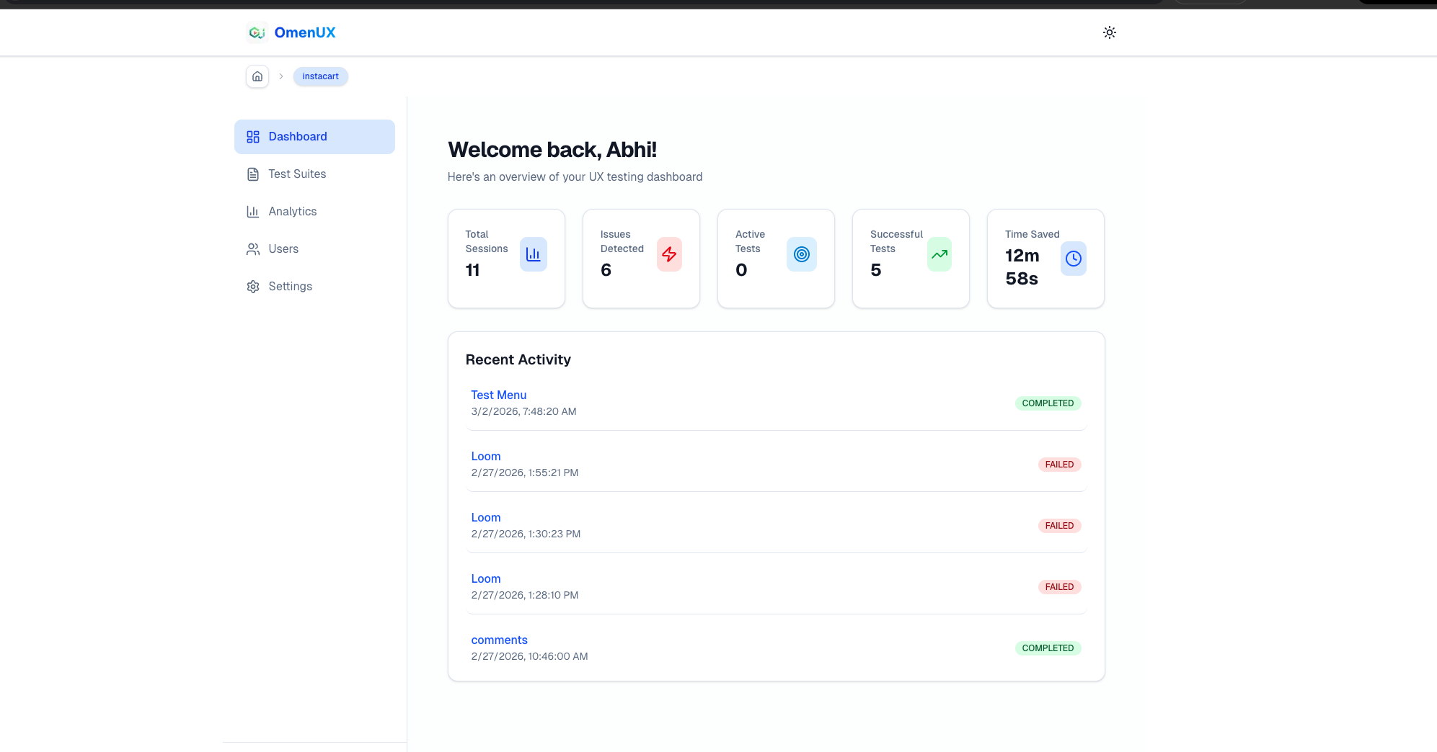Click the Successful Tests trend arrow icon
The height and width of the screenshot is (752, 1437).
coord(939,254)
